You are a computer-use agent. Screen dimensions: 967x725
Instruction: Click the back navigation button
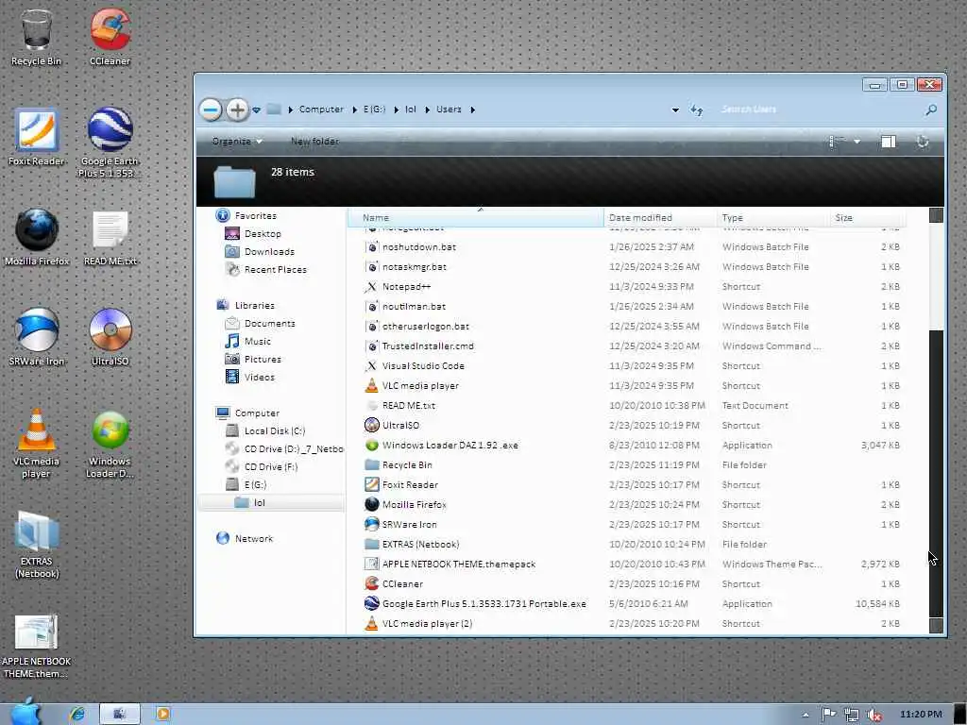211,110
